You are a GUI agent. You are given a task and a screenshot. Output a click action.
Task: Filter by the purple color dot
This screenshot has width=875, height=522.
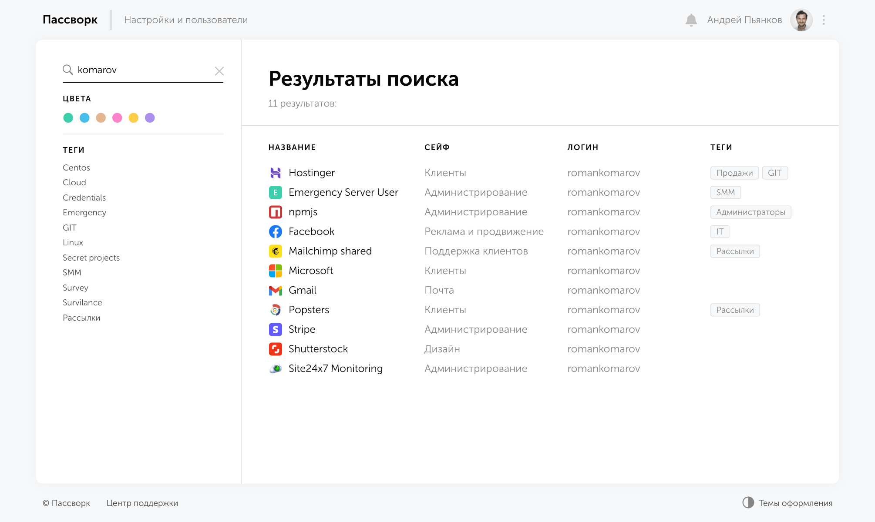pos(150,118)
